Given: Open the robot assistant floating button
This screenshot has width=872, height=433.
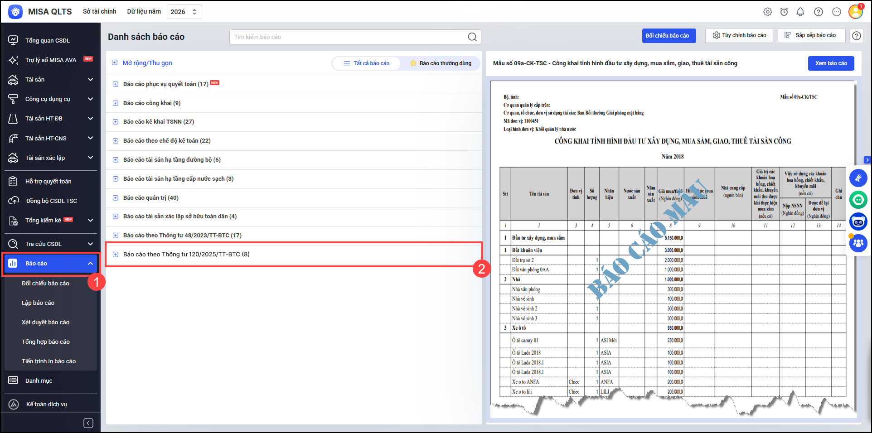Looking at the screenshot, I should point(858,222).
